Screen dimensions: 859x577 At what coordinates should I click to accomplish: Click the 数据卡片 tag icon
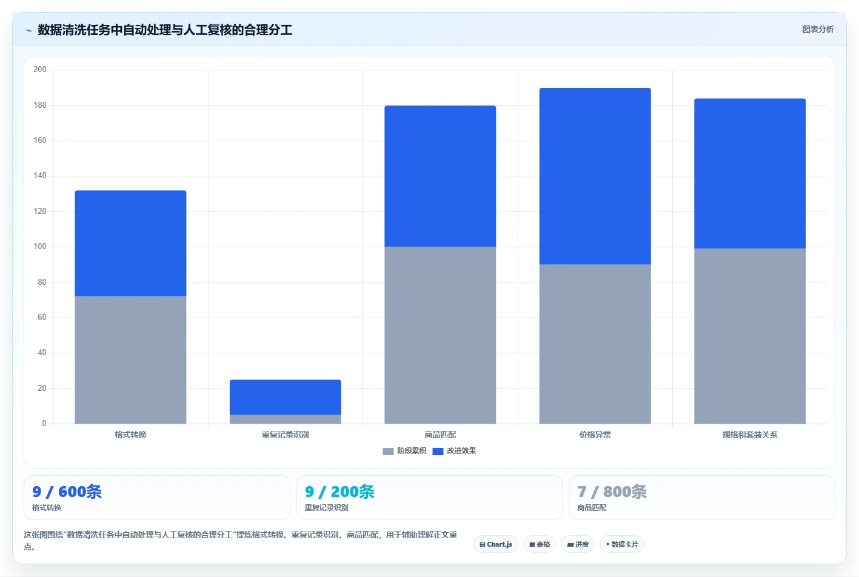(608, 544)
